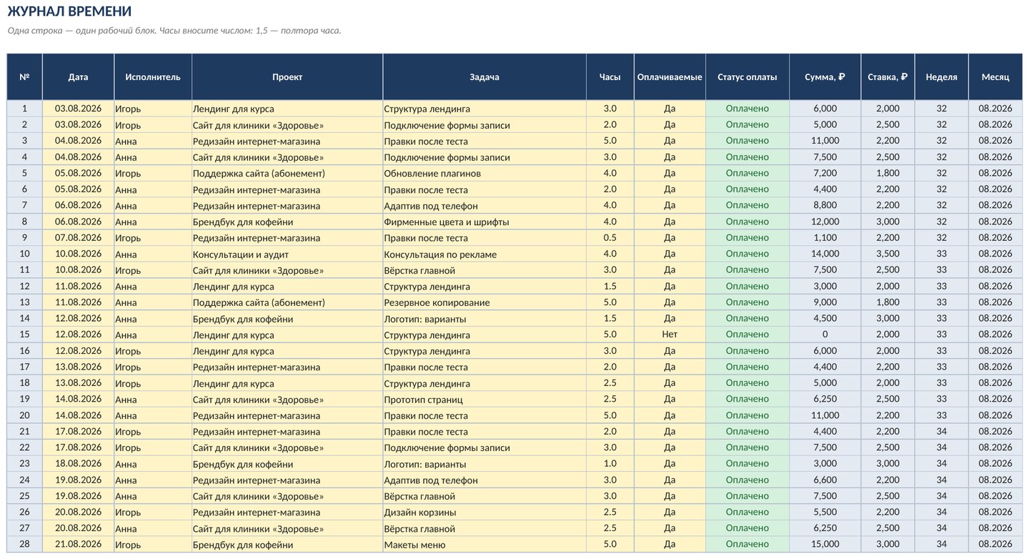Select the «0.5» hours cell
1029x559 pixels.
(610, 237)
